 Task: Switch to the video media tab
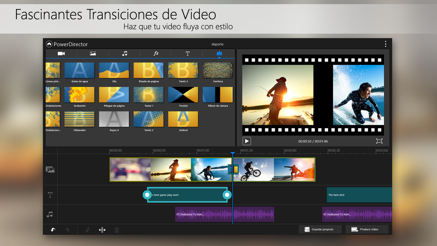click(x=61, y=53)
